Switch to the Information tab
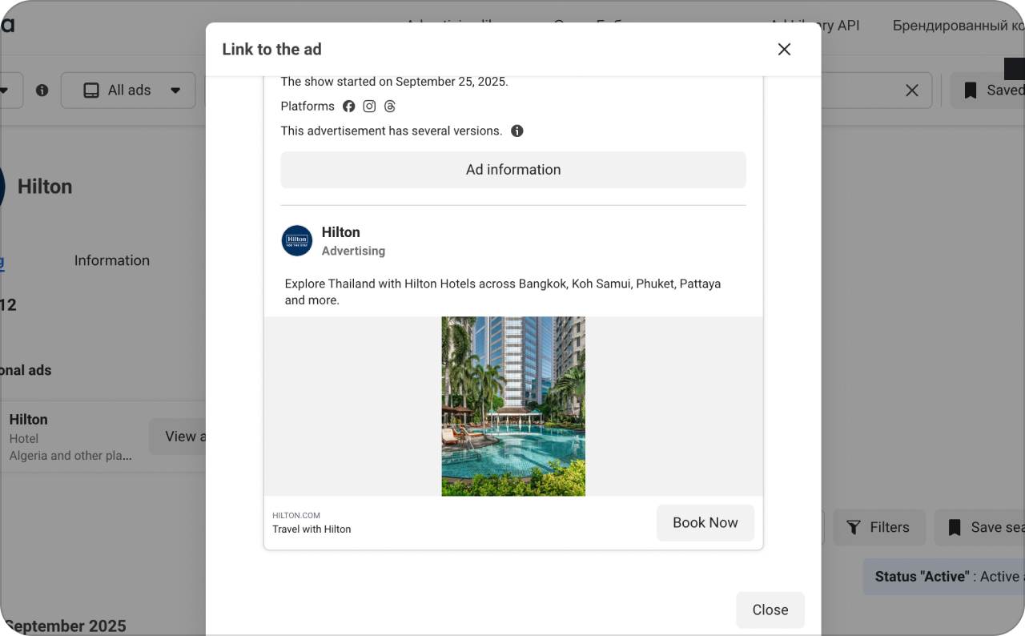Screen dimensions: 1025x636 pyautogui.click(x=111, y=260)
